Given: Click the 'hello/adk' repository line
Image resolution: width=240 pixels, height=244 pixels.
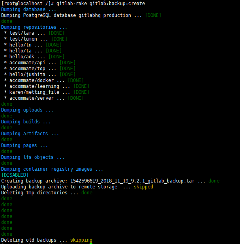Looking at the screenshot, I should (34, 57).
